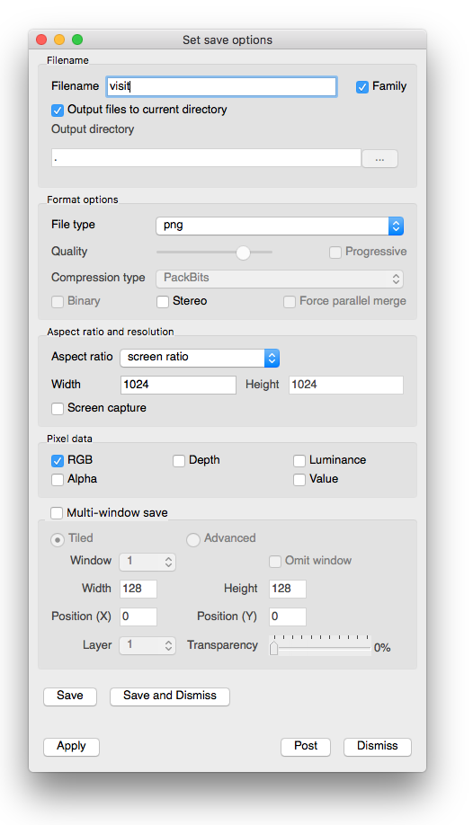Click Save and Dismiss button
Screen dimensions: 473x825
(170, 696)
